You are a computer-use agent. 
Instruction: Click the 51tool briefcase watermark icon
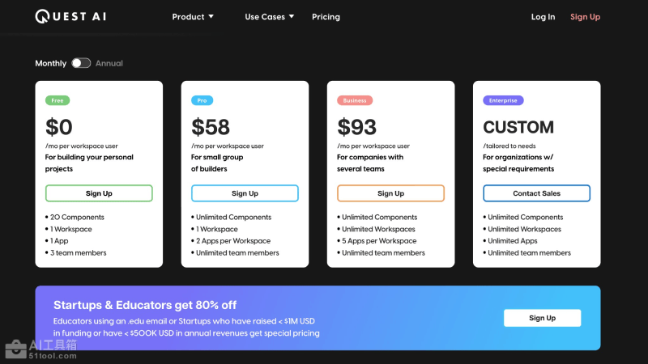click(x=15, y=349)
